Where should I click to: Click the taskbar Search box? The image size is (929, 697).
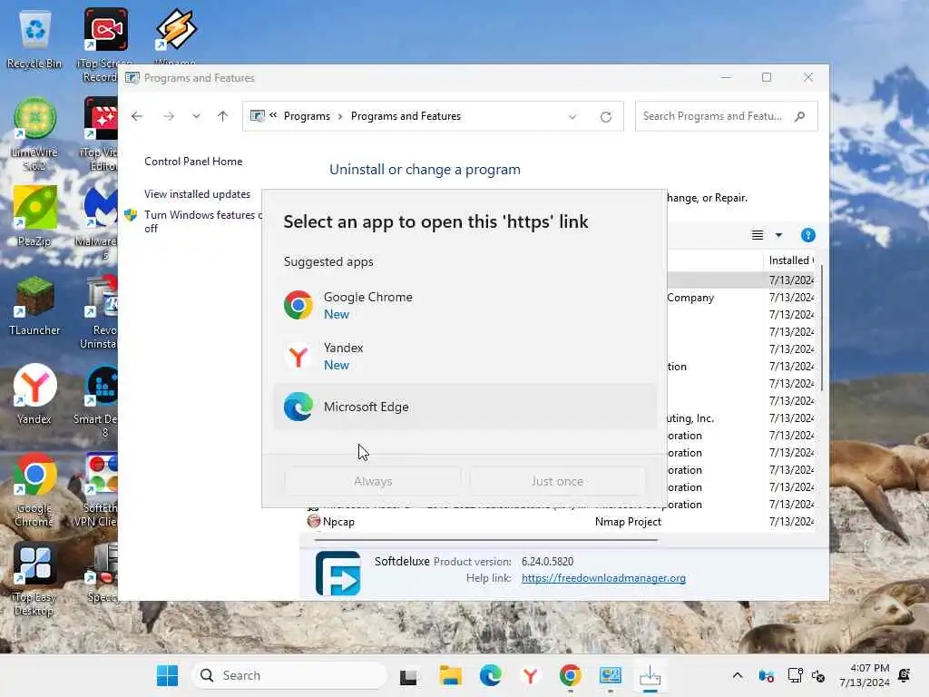point(289,675)
